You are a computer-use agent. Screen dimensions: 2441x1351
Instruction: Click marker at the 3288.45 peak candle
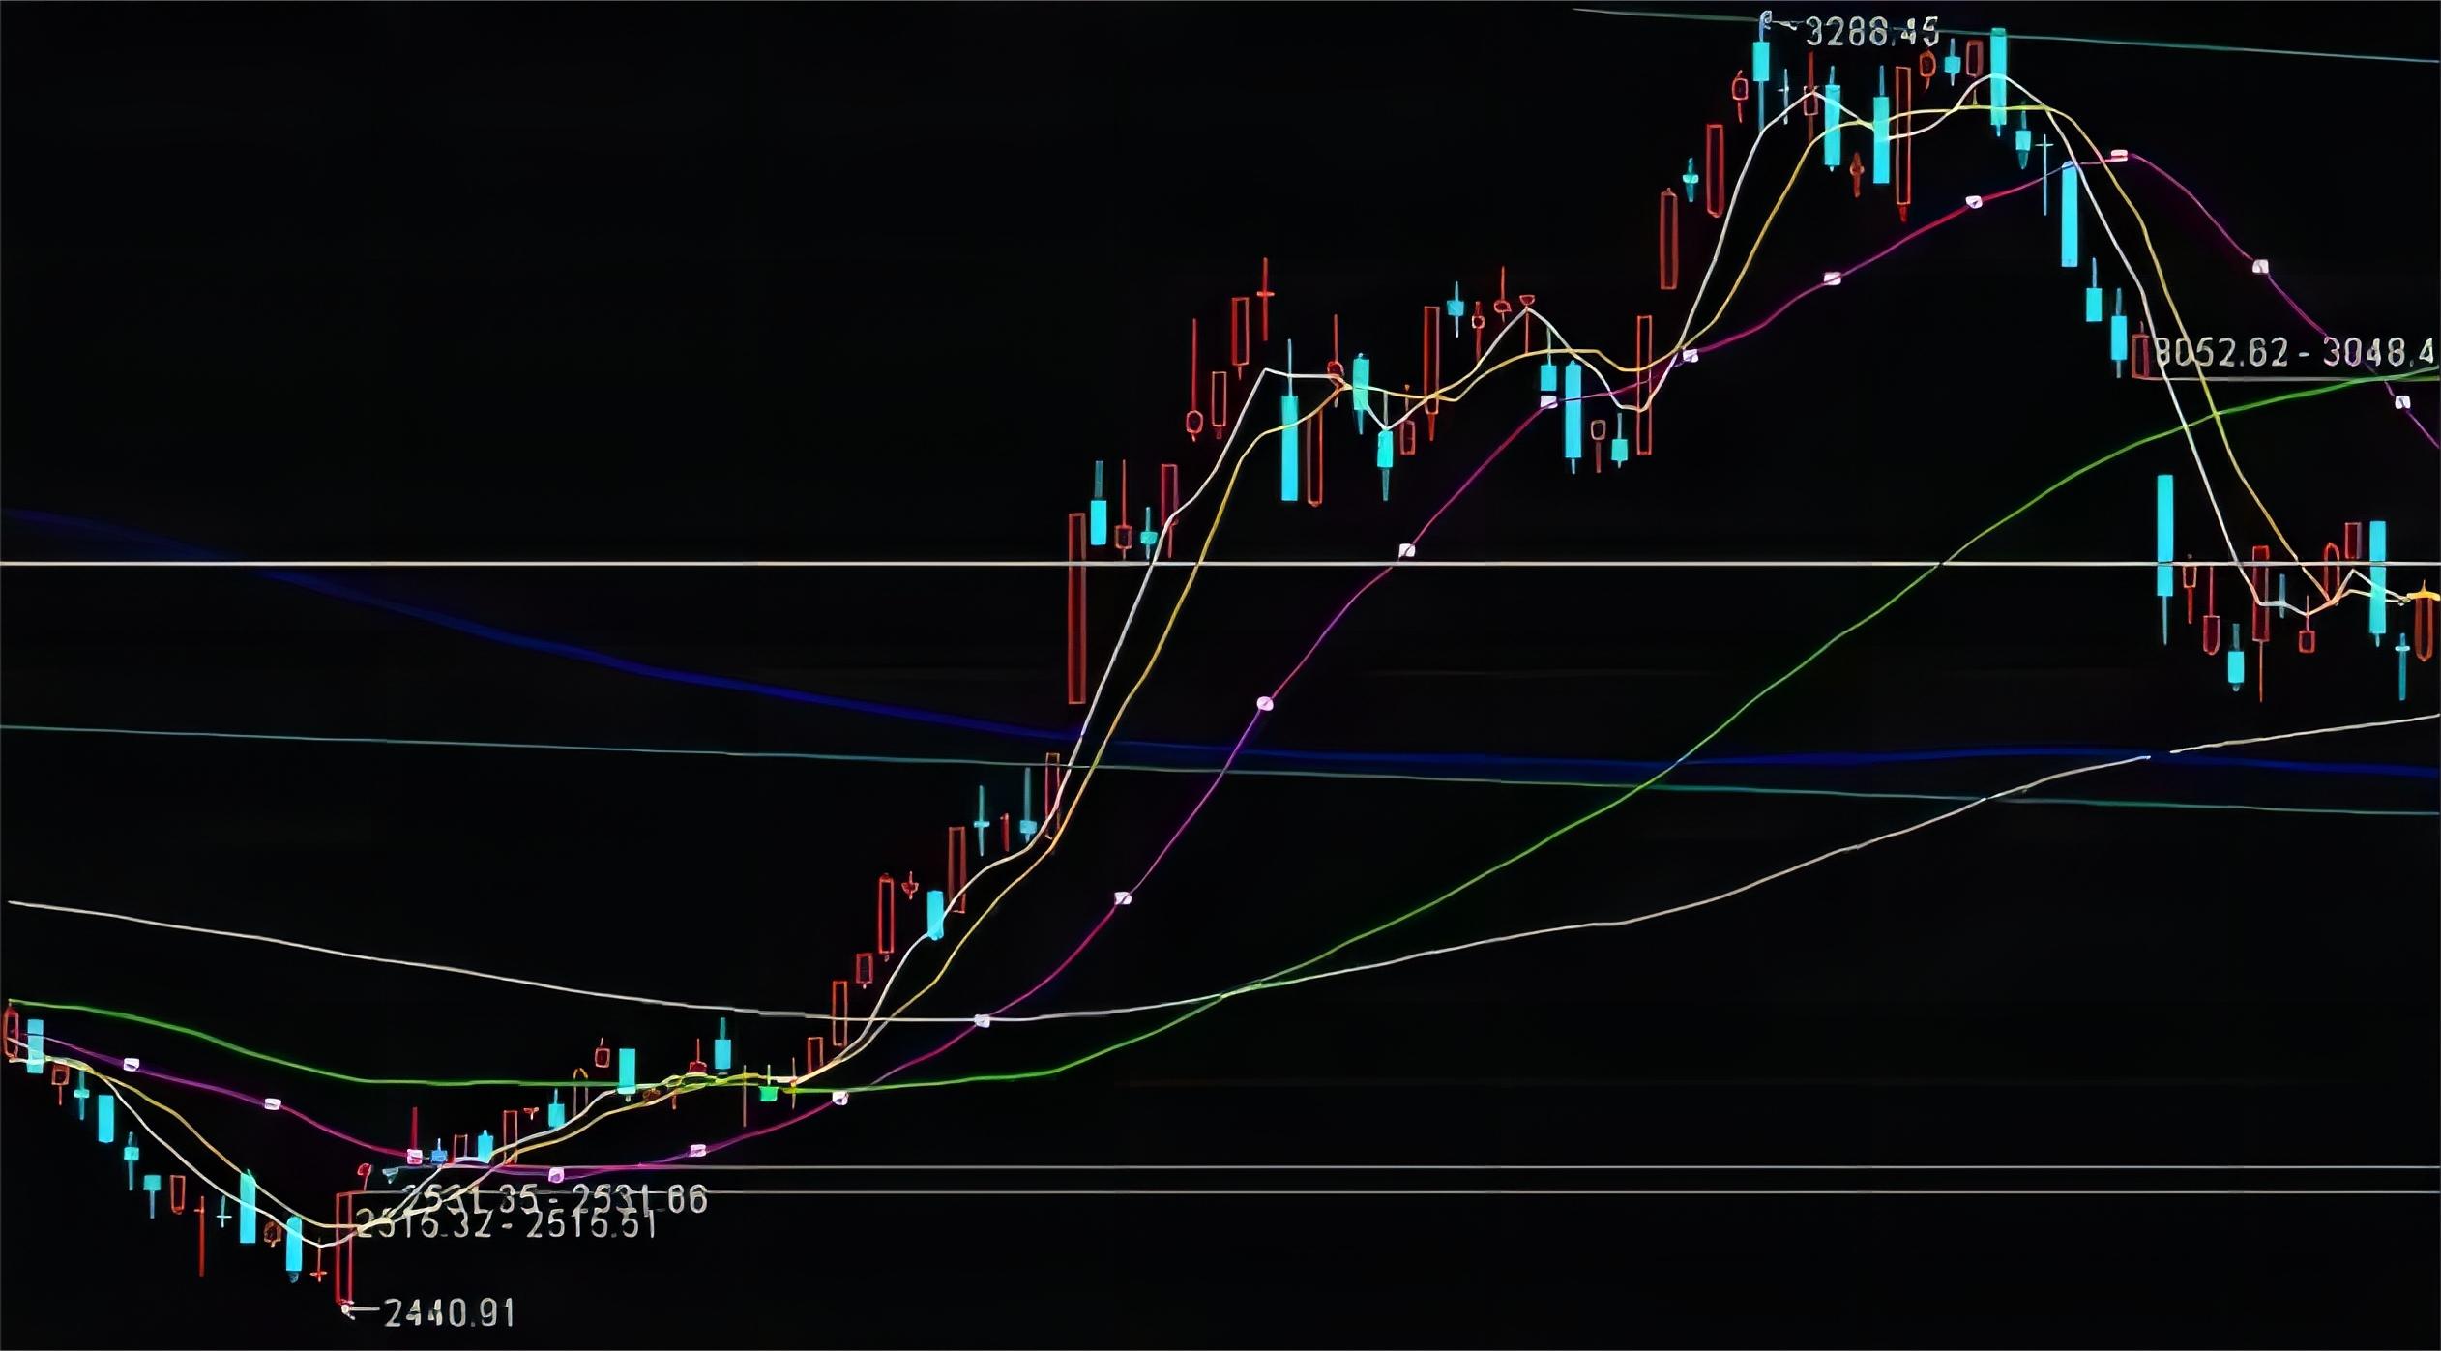click(x=1765, y=19)
